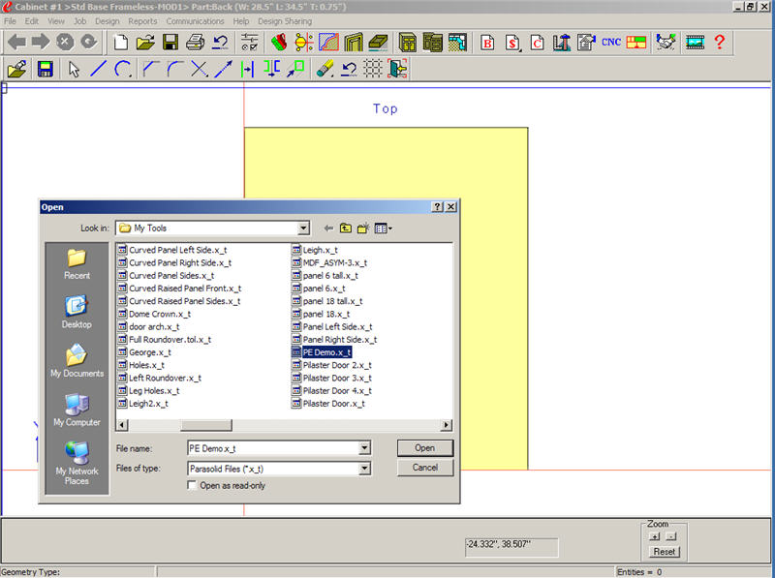Open the Job menu
The width and height of the screenshot is (775, 578).
79,21
